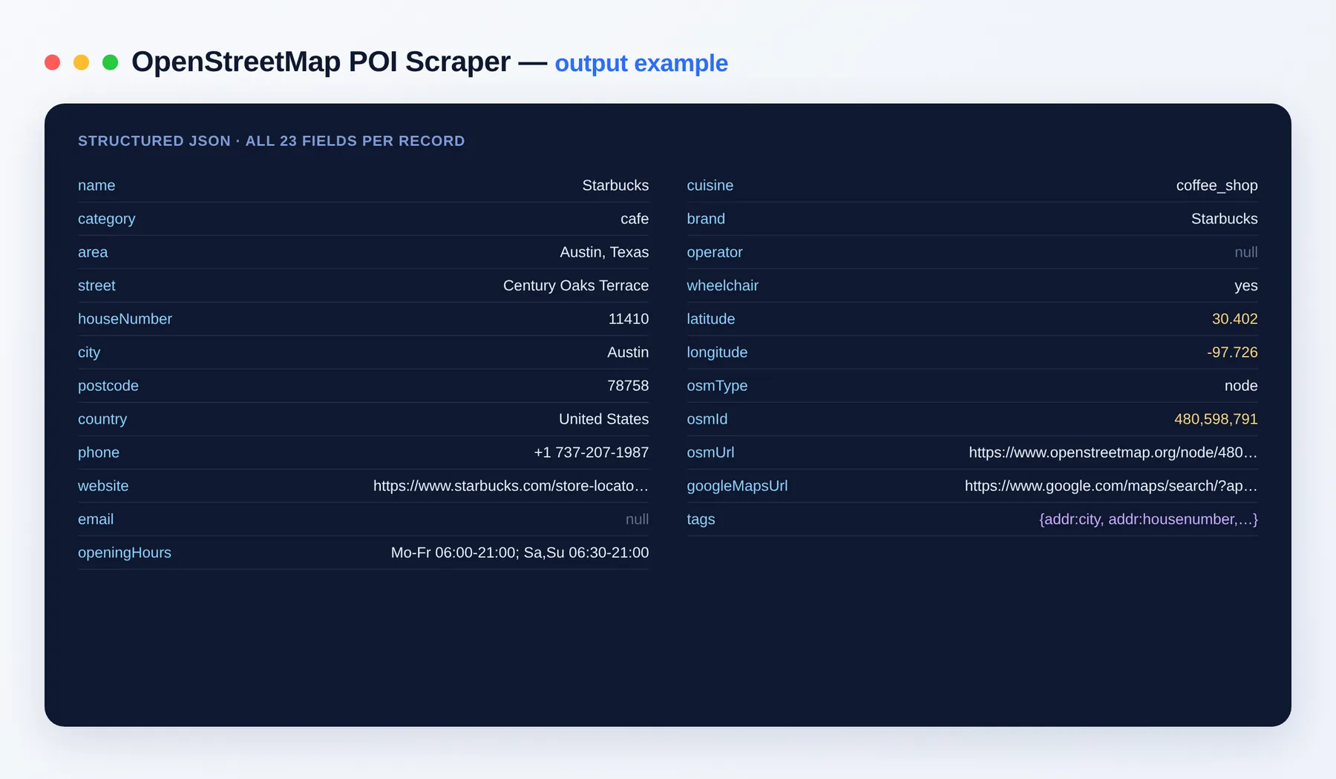
Task: Click the red close dot
Action: [x=52, y=62]
